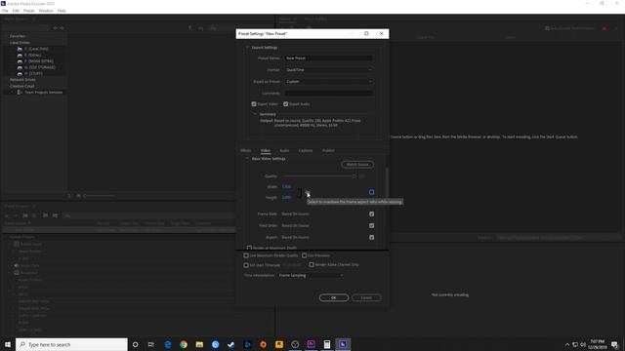
Task: Collapse the Local Drives group in Media Browser
Action: (x=20, y=43)
